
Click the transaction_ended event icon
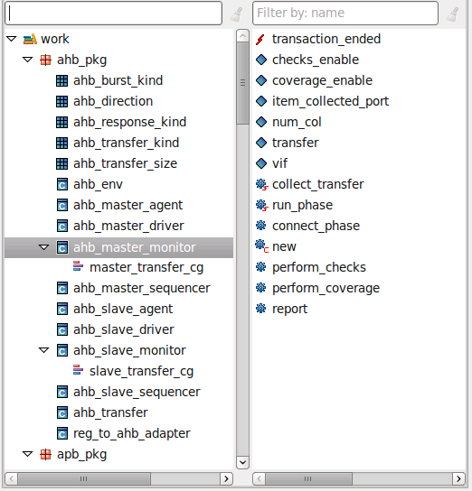(260, 40)
